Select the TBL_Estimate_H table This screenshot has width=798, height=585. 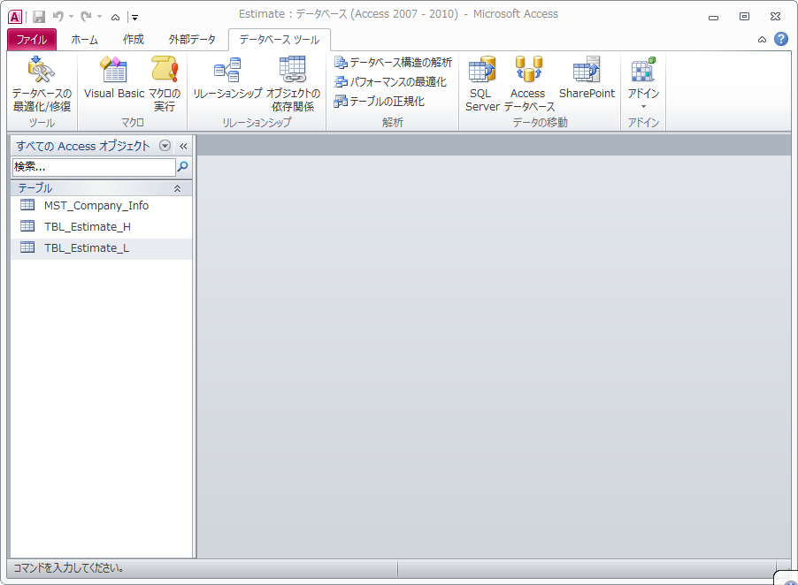point(101,227)
